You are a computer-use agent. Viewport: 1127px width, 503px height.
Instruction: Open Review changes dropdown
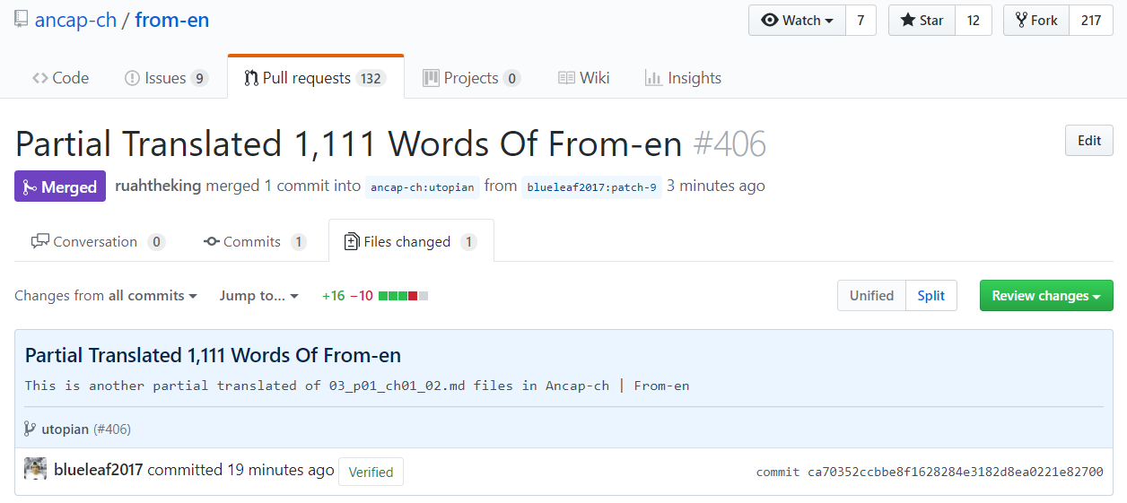[1046, 296]
